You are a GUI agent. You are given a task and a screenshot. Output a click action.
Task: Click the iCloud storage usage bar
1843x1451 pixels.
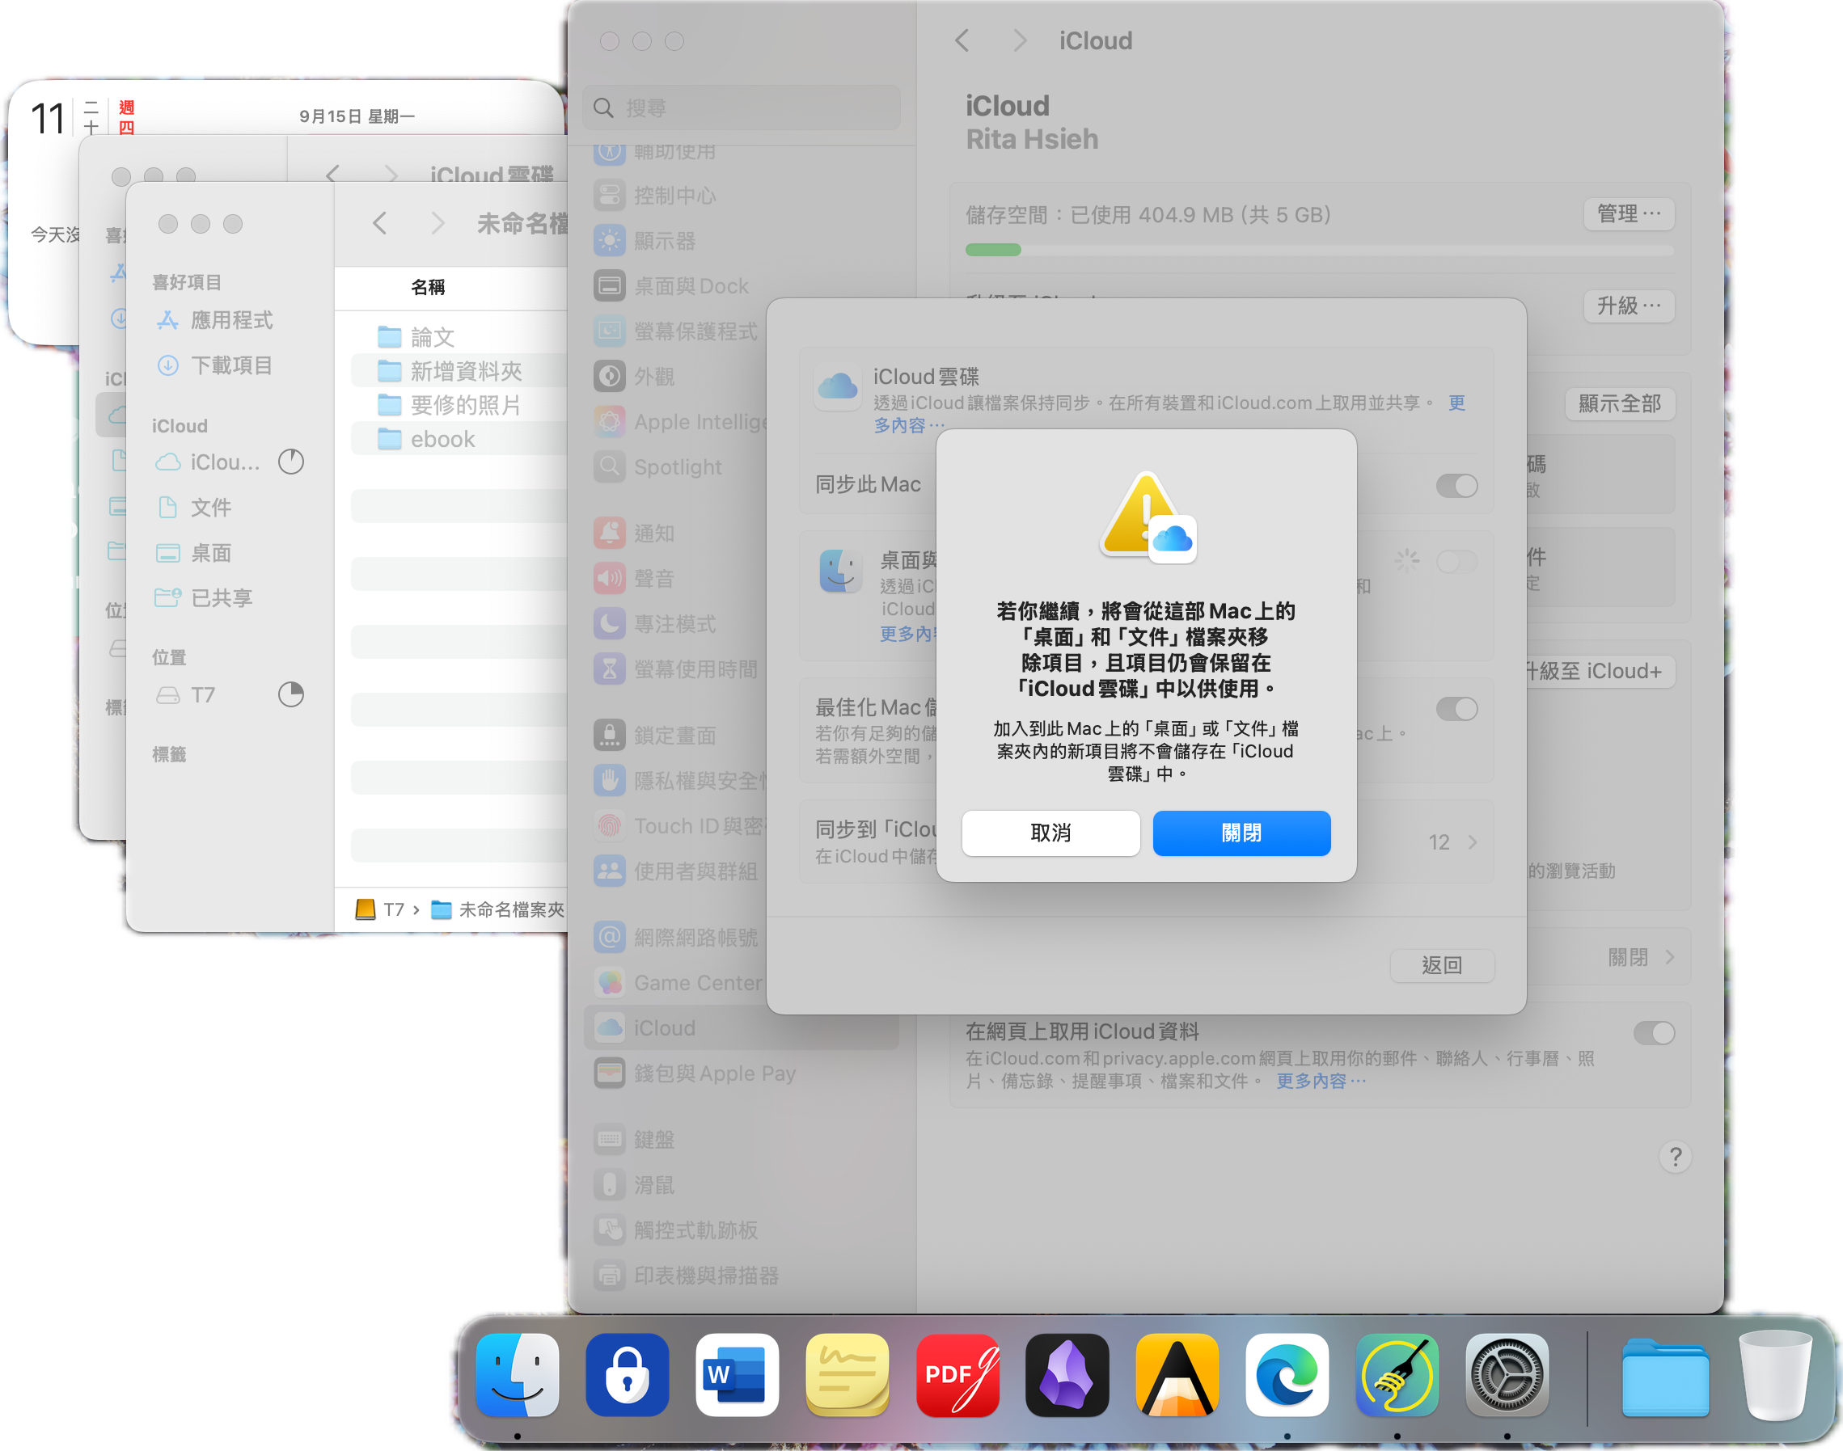coord(1319,250)
